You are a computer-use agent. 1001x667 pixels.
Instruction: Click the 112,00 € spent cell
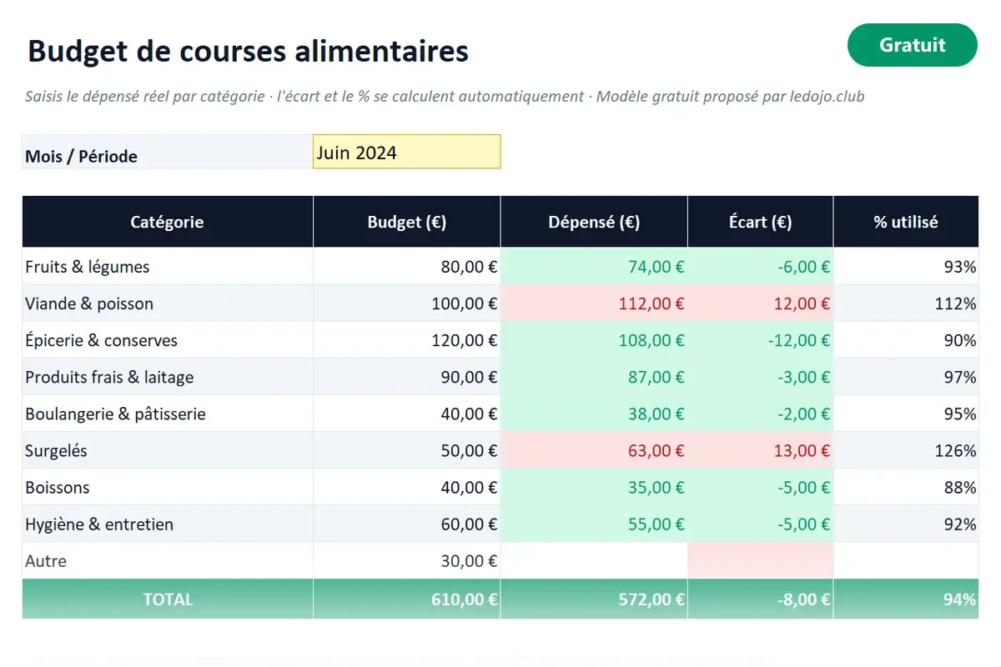(x=594, y=303)
